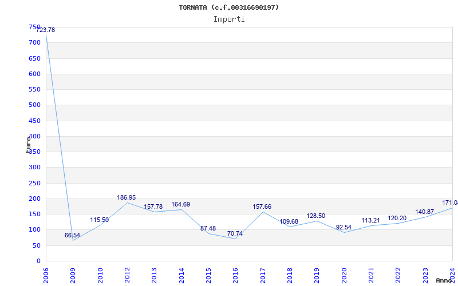This screenshot has height=286, width=458.
Task: Select the 164.69 data label
Action: (180, 205)
